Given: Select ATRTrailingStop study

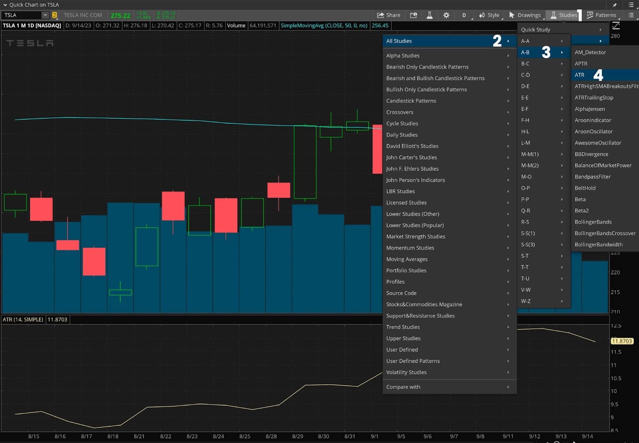Looking at the screenshot, I should point(605,97).
